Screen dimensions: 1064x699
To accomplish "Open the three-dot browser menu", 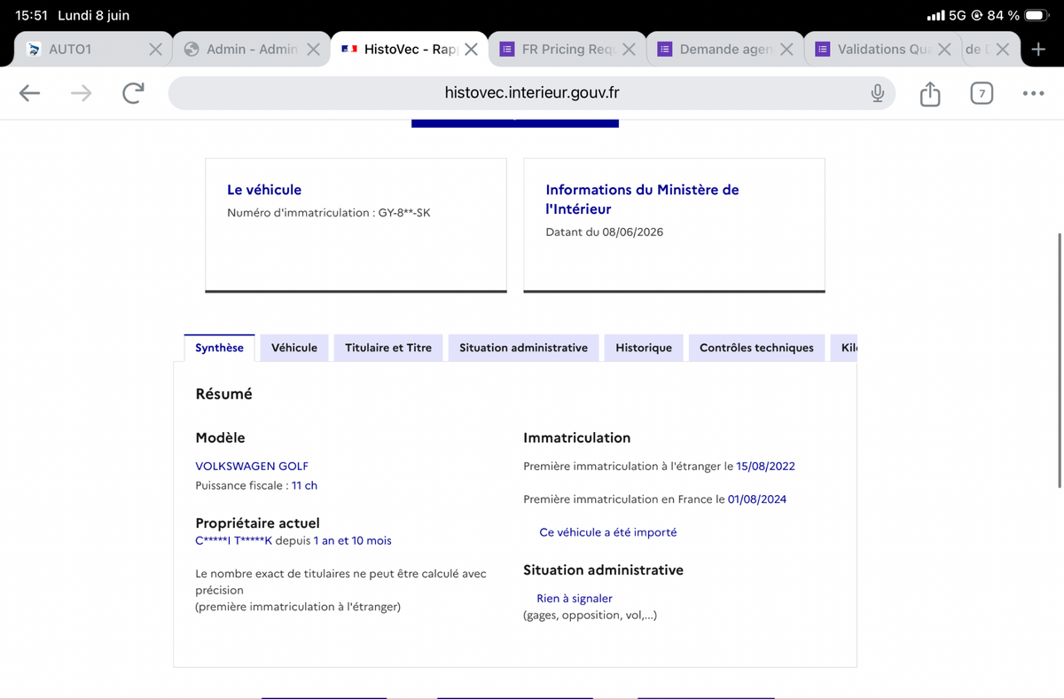I will tap(1033, 93).
